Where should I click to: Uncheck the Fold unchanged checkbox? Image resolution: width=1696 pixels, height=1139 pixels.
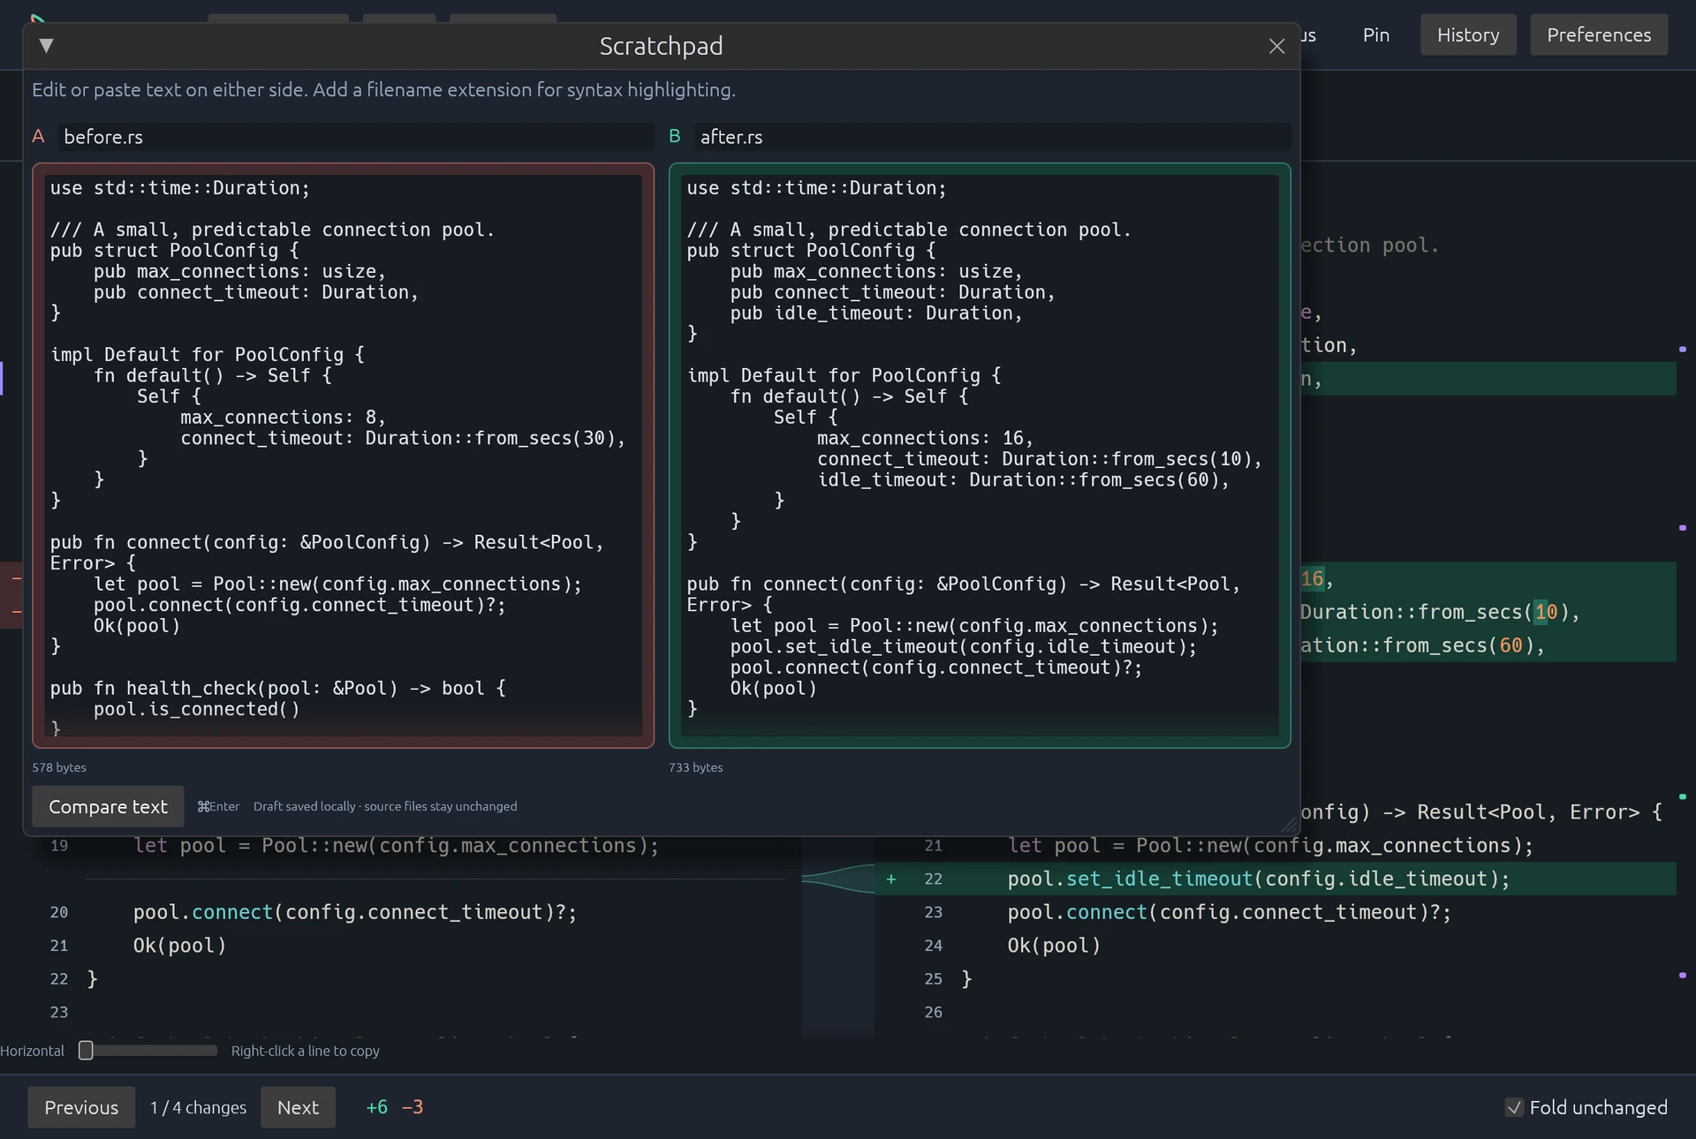(1514, 1107)
